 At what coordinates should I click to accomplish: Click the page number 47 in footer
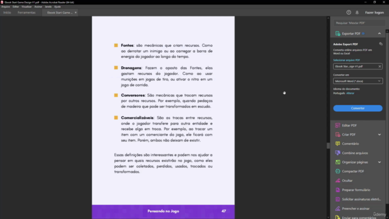(224, 211)
